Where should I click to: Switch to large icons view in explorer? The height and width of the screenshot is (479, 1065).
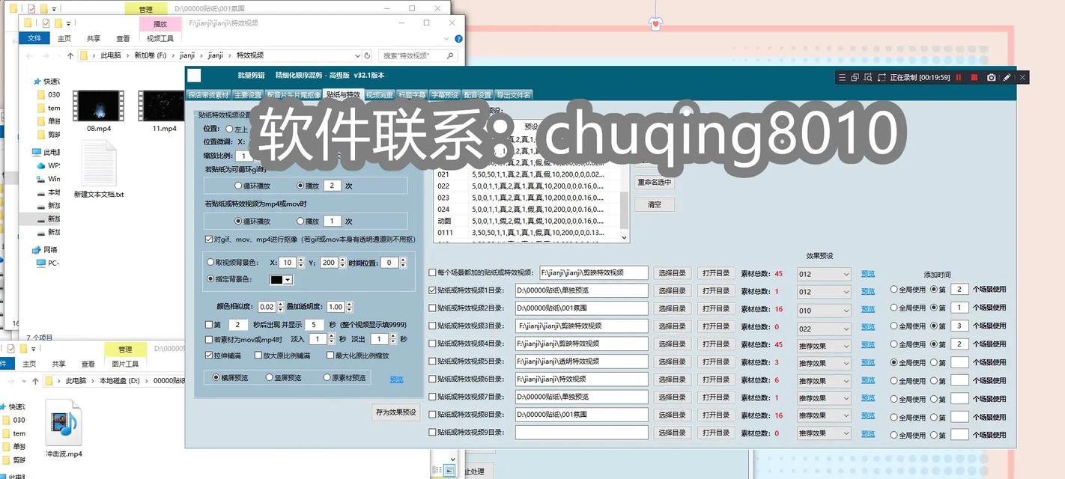pyautogui.click(x=449, y=470)
